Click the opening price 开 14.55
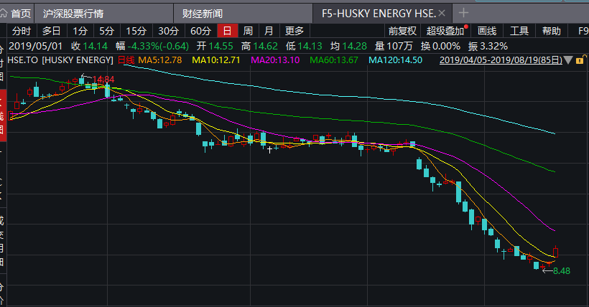The height and width of the screenshot is (307, 589). click(x=215, y=46)
